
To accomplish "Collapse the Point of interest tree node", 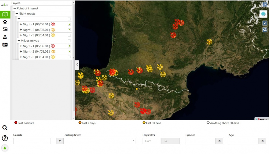I will point(15,8).
